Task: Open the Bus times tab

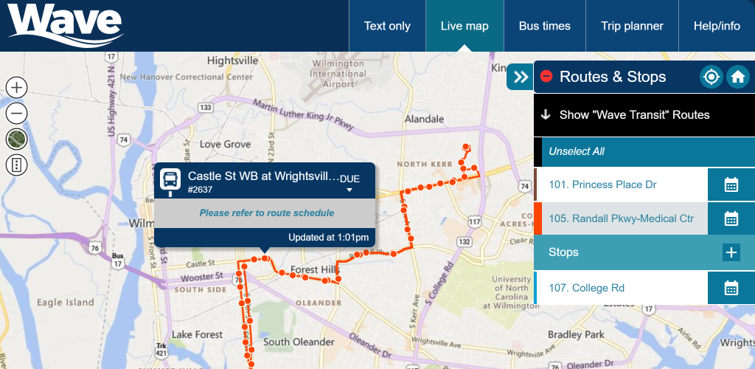Action: [x=545, y=26]
